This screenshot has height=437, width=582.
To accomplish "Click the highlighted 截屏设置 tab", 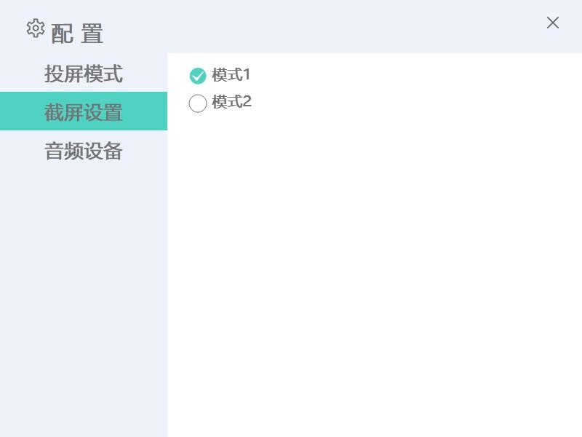I will point(84,111).
